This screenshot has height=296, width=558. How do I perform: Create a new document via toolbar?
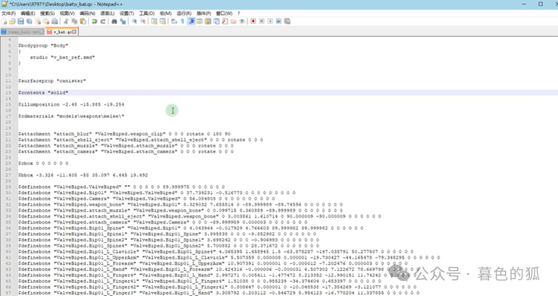pyautogui.click(x=4, y=21)
